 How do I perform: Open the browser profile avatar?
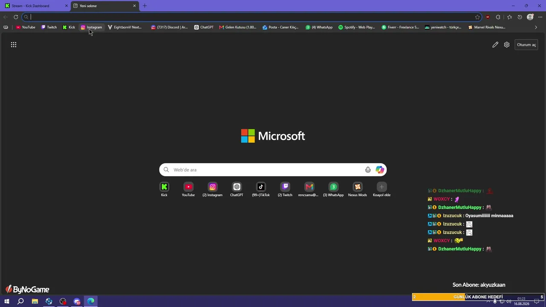click(530, 17)
